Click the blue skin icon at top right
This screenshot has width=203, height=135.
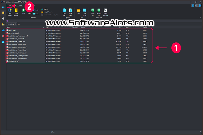point(193,6)
